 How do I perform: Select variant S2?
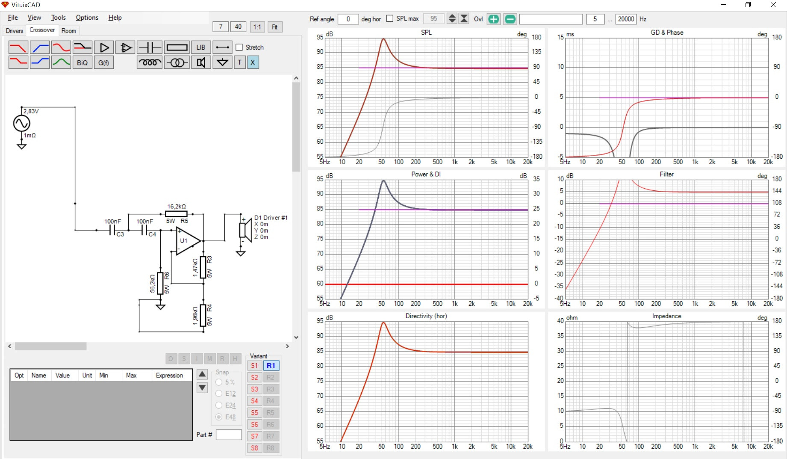coord(254,377)
